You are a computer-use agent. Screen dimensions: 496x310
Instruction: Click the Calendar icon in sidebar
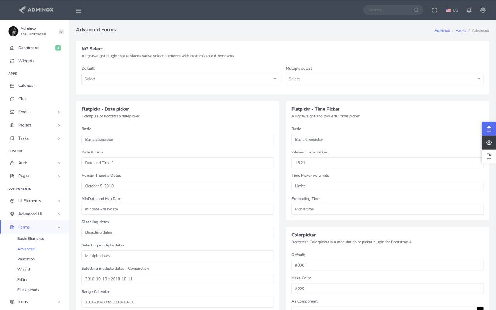(x=12, y=86)
